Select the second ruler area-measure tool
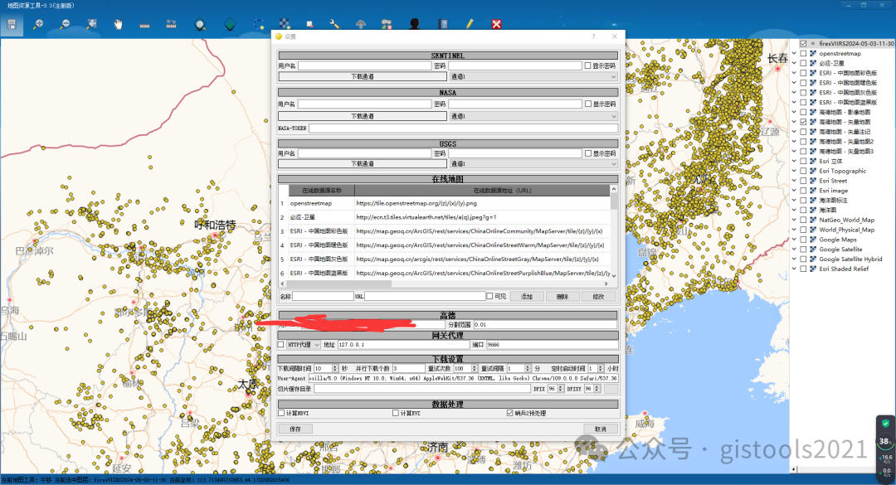This screenshot has width=896, height=485. pos(171,25)
